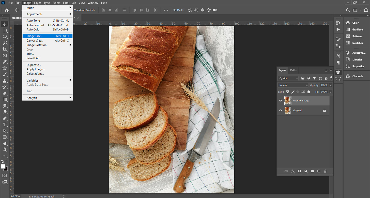
Task: Click the foreground color swatch
Action: pos(3,166)
